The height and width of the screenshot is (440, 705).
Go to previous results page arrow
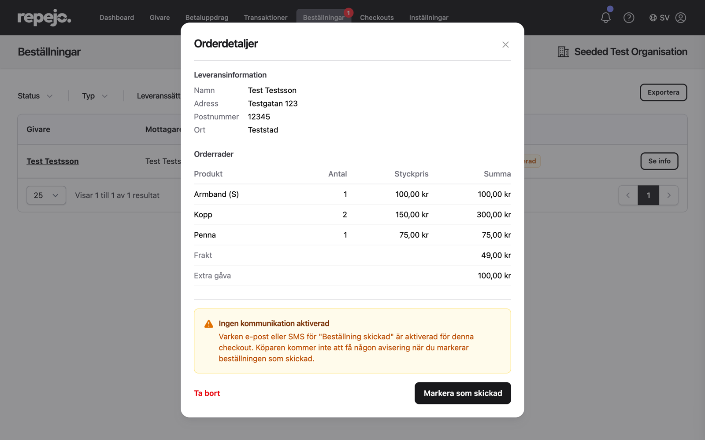[628, 195]
